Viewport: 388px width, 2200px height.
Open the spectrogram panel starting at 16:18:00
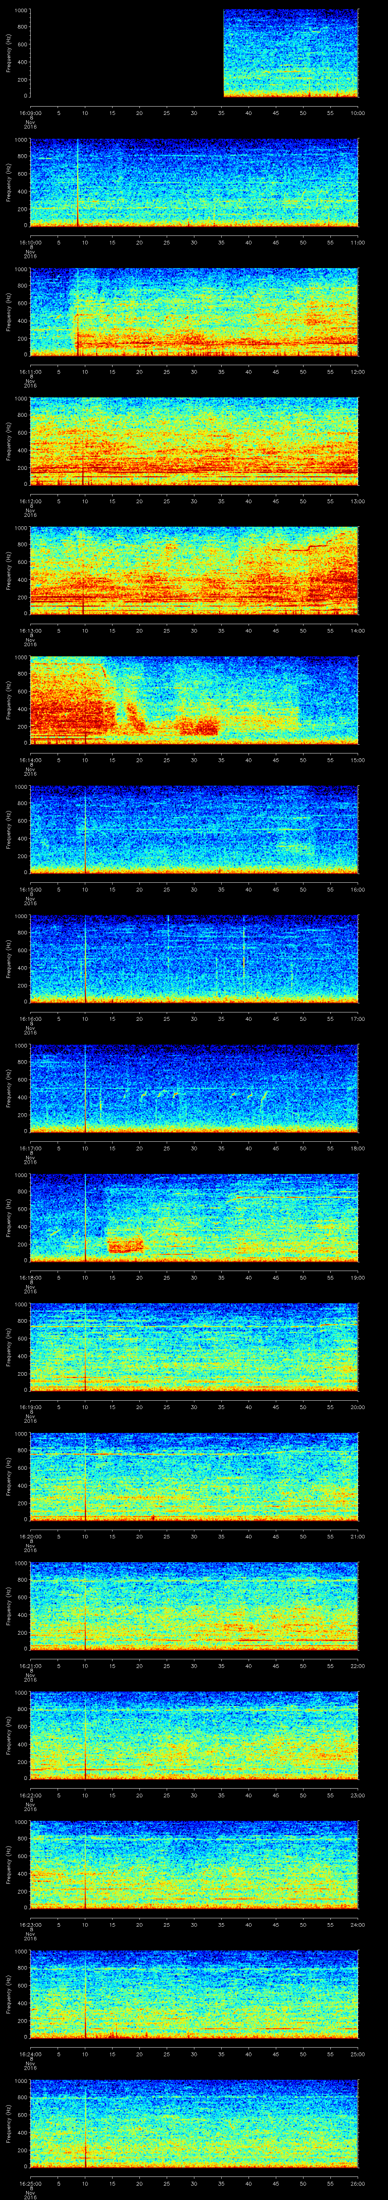(x=194, y=1218)
